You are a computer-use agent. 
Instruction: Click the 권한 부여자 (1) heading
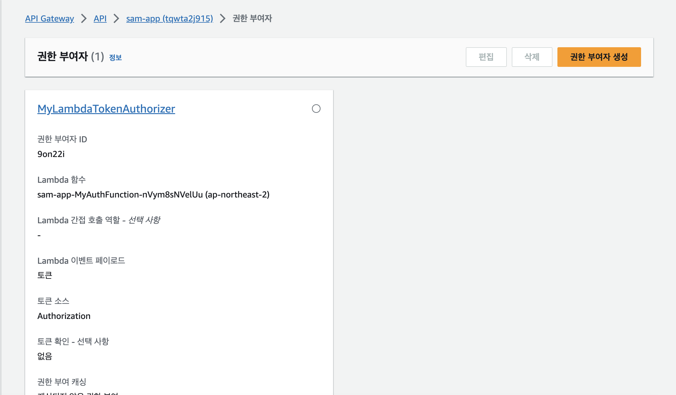tap(70, 57)
